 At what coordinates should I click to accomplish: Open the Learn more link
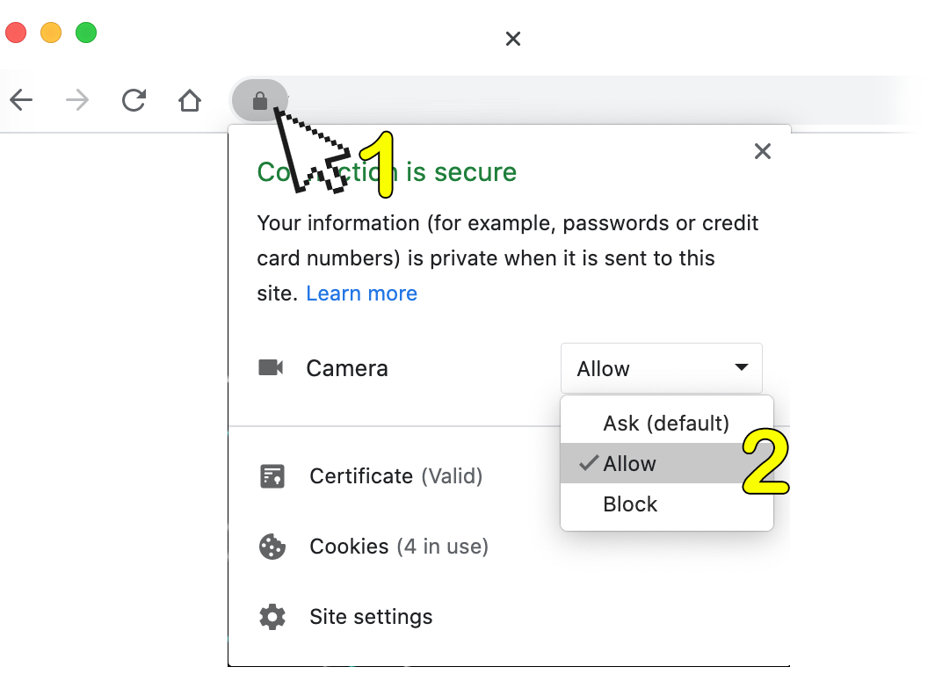pos(361,294)
